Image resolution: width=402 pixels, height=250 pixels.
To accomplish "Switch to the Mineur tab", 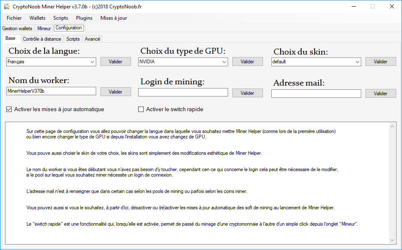I will click(x=44, y=29).
